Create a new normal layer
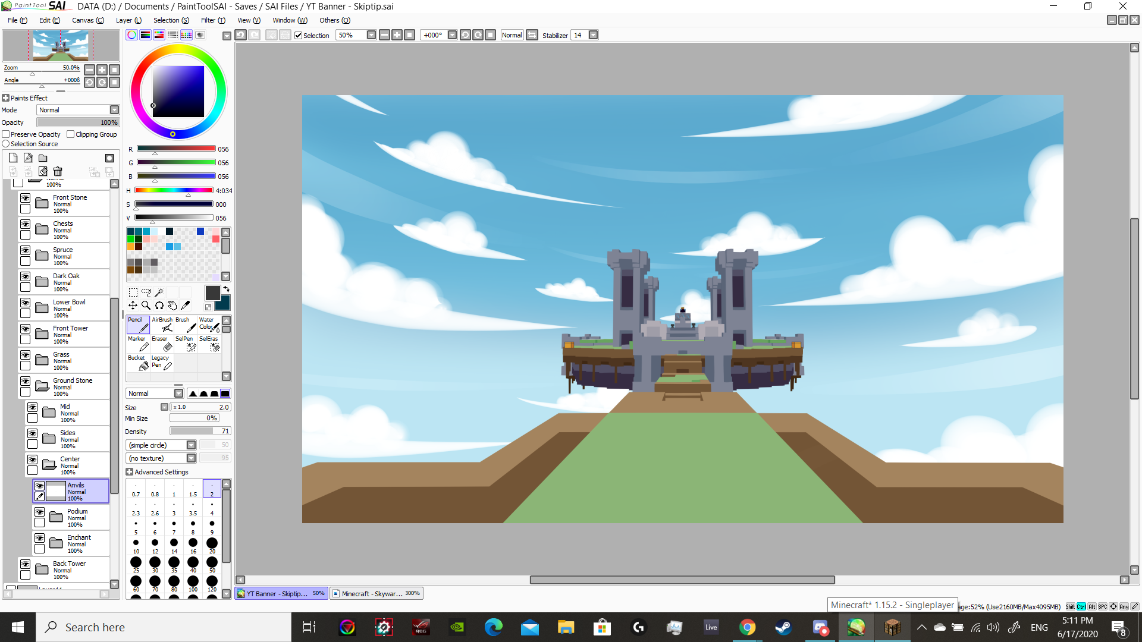 coord(13,158)
